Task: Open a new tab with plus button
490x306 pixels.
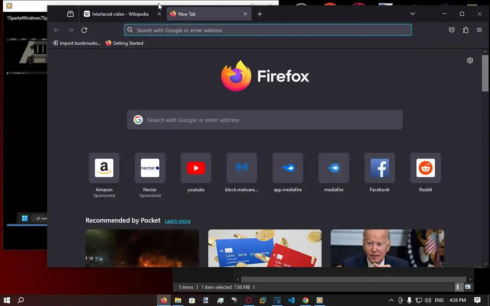Action: (x=260, y=14)
